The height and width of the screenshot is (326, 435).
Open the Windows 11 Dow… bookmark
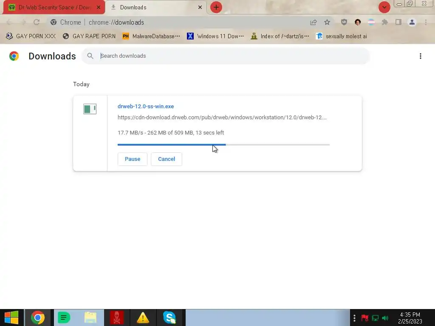pos(215,37)
